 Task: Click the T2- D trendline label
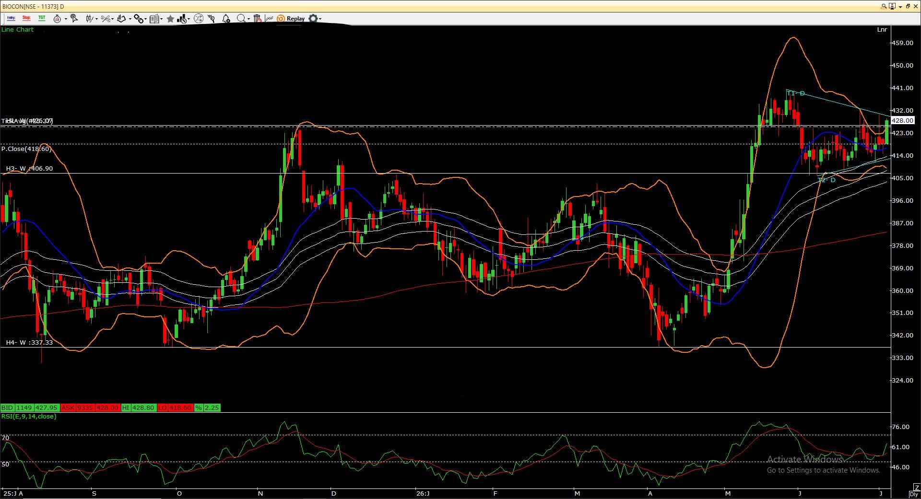click(x=827, y=180)
